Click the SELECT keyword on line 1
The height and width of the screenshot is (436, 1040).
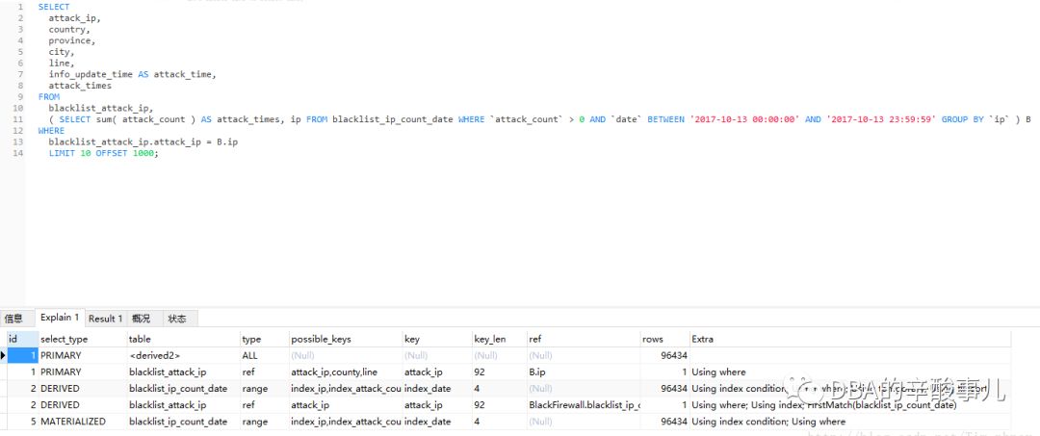tap(54, 7)
